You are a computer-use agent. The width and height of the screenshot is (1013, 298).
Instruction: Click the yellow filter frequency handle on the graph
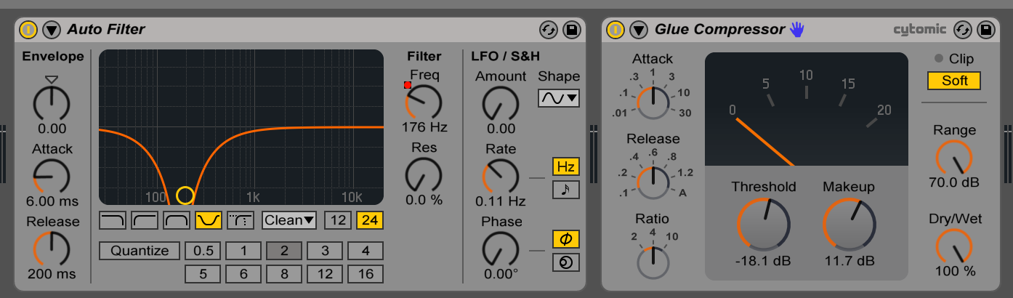click(185, 196)
